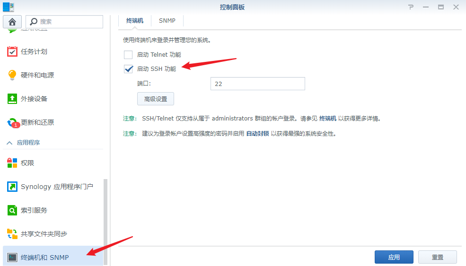The height and width of the screenshot is (266, 466).
Task: Open the 自动封锁 link
Action: pyautogui.click(x=258, y=134)
